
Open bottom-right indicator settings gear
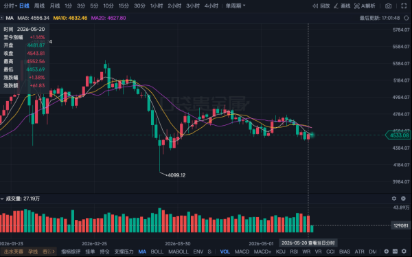(x=404, y=252)
